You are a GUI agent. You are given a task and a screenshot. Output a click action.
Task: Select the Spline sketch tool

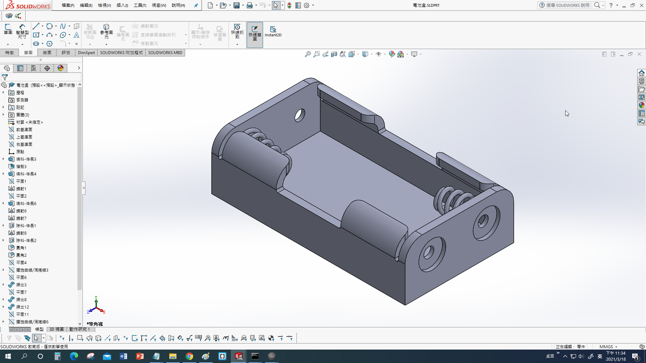click(63, 26)
